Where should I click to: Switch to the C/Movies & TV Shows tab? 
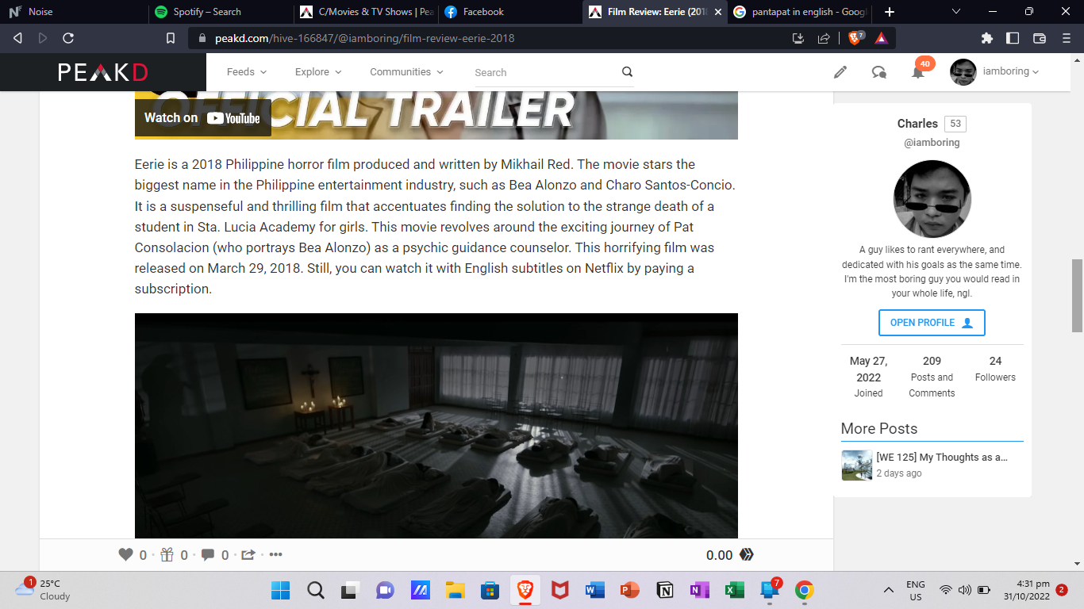pos(366,12)
